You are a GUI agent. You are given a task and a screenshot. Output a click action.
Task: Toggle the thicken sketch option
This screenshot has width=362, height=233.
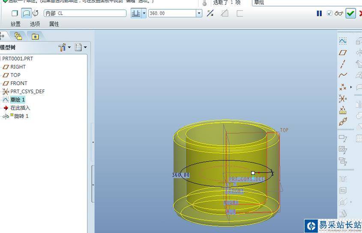coord(239,13)
